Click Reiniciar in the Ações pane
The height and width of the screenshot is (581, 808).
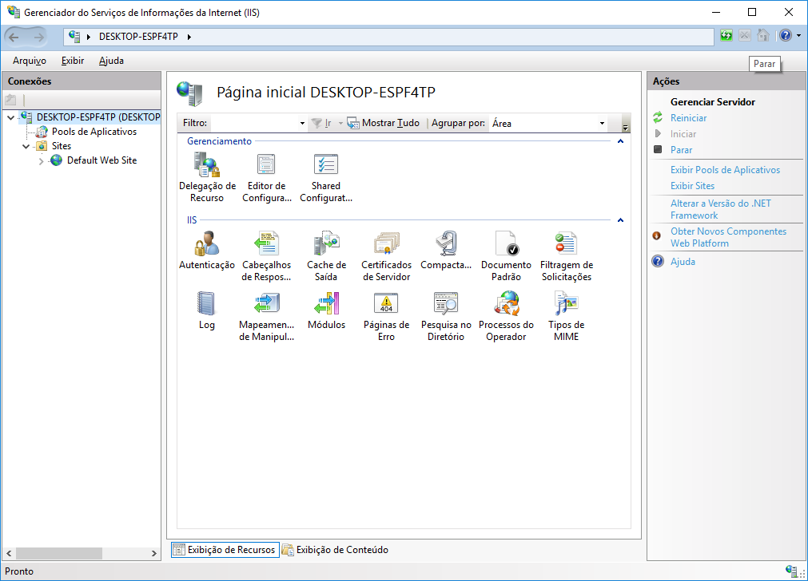pyautogui.click(x=688, y=117)
